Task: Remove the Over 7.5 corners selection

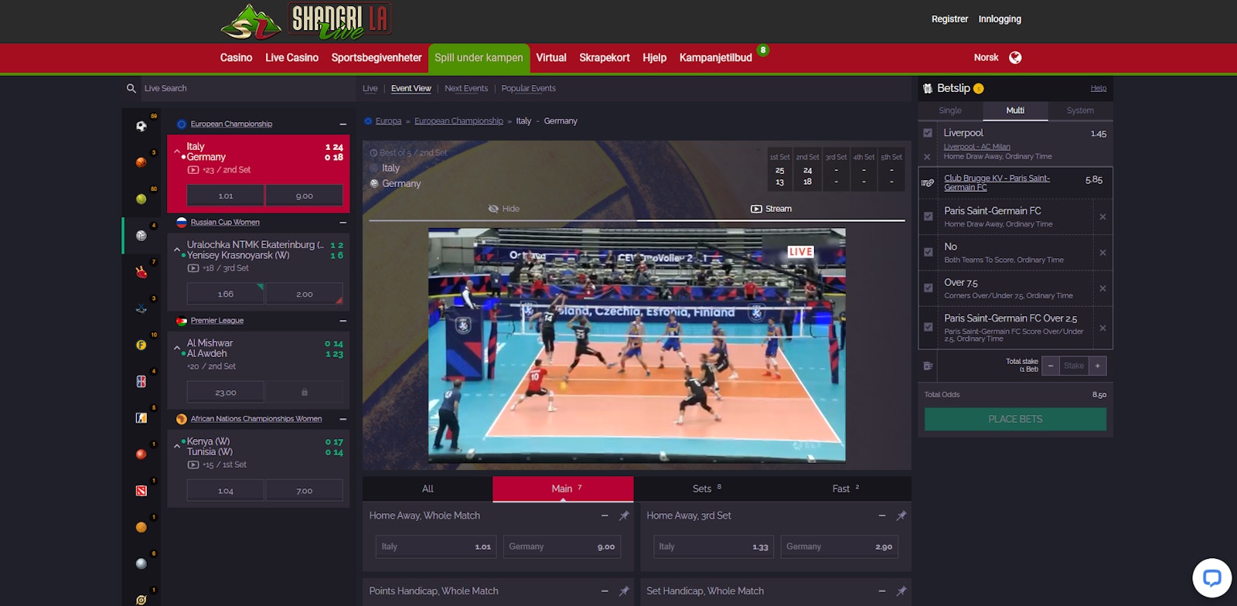Action: 1102,288
